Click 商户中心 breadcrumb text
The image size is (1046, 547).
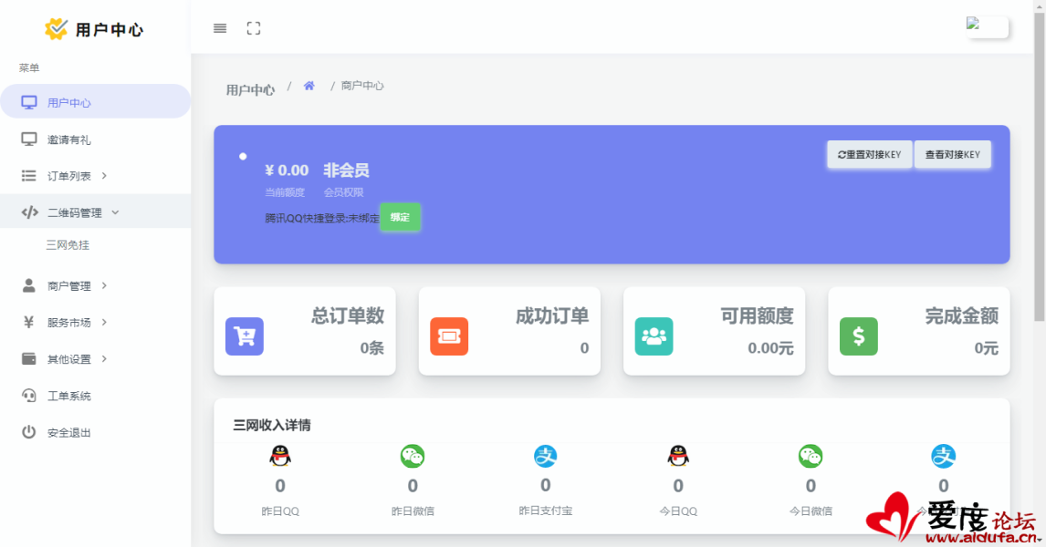pos(362,86)
